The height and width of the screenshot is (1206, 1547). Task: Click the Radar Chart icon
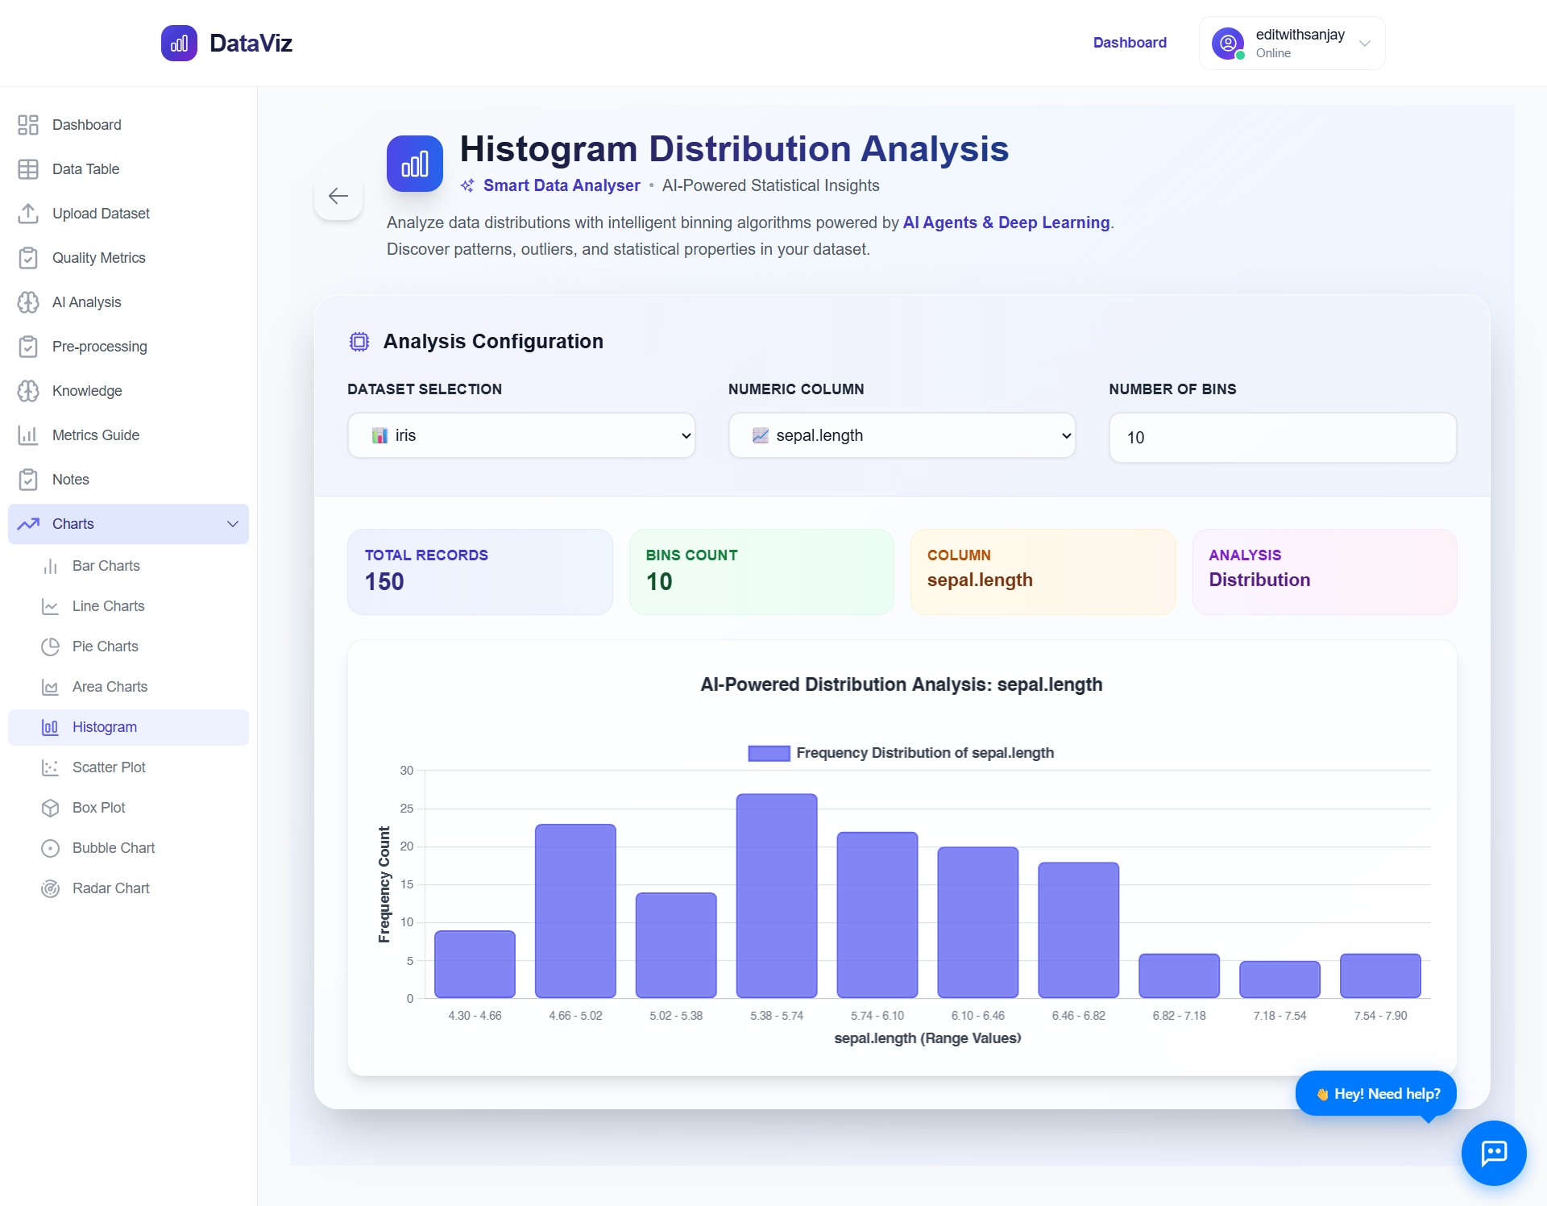(x=50, y=888)
